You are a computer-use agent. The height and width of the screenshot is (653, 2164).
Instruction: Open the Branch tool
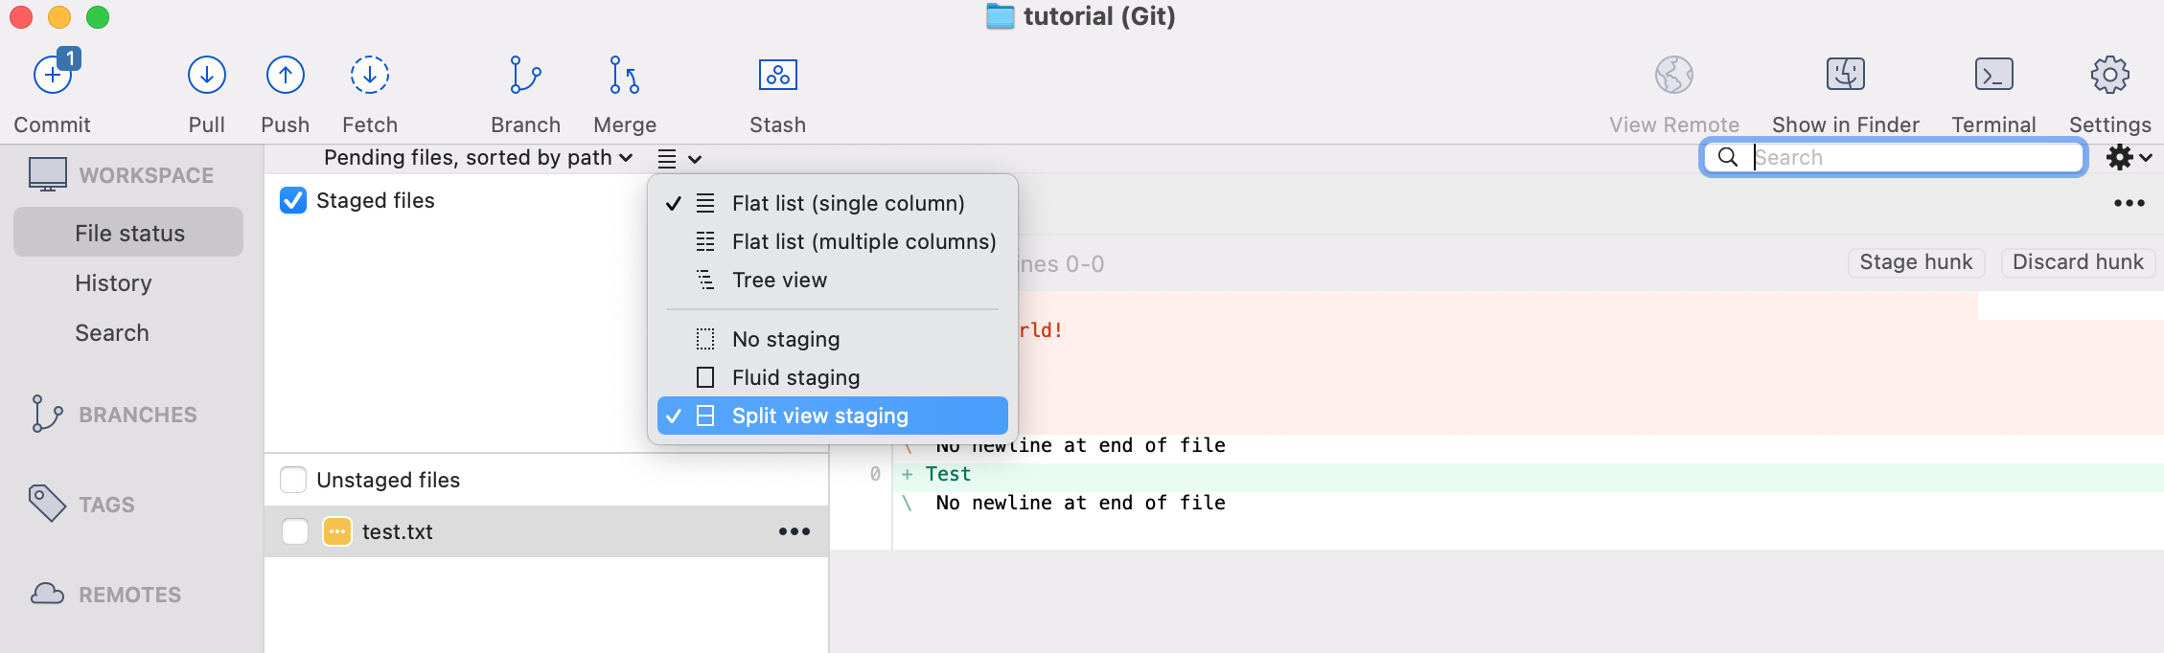(525, 76)
